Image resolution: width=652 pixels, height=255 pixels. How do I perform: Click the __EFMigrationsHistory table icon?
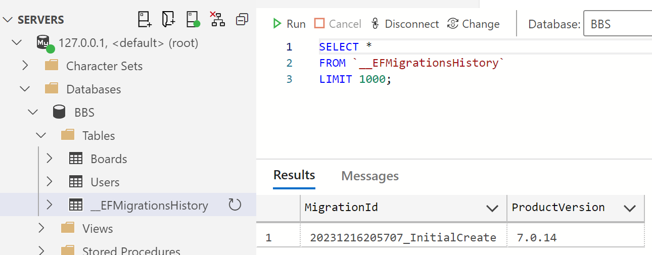click(x=76, y=205)
